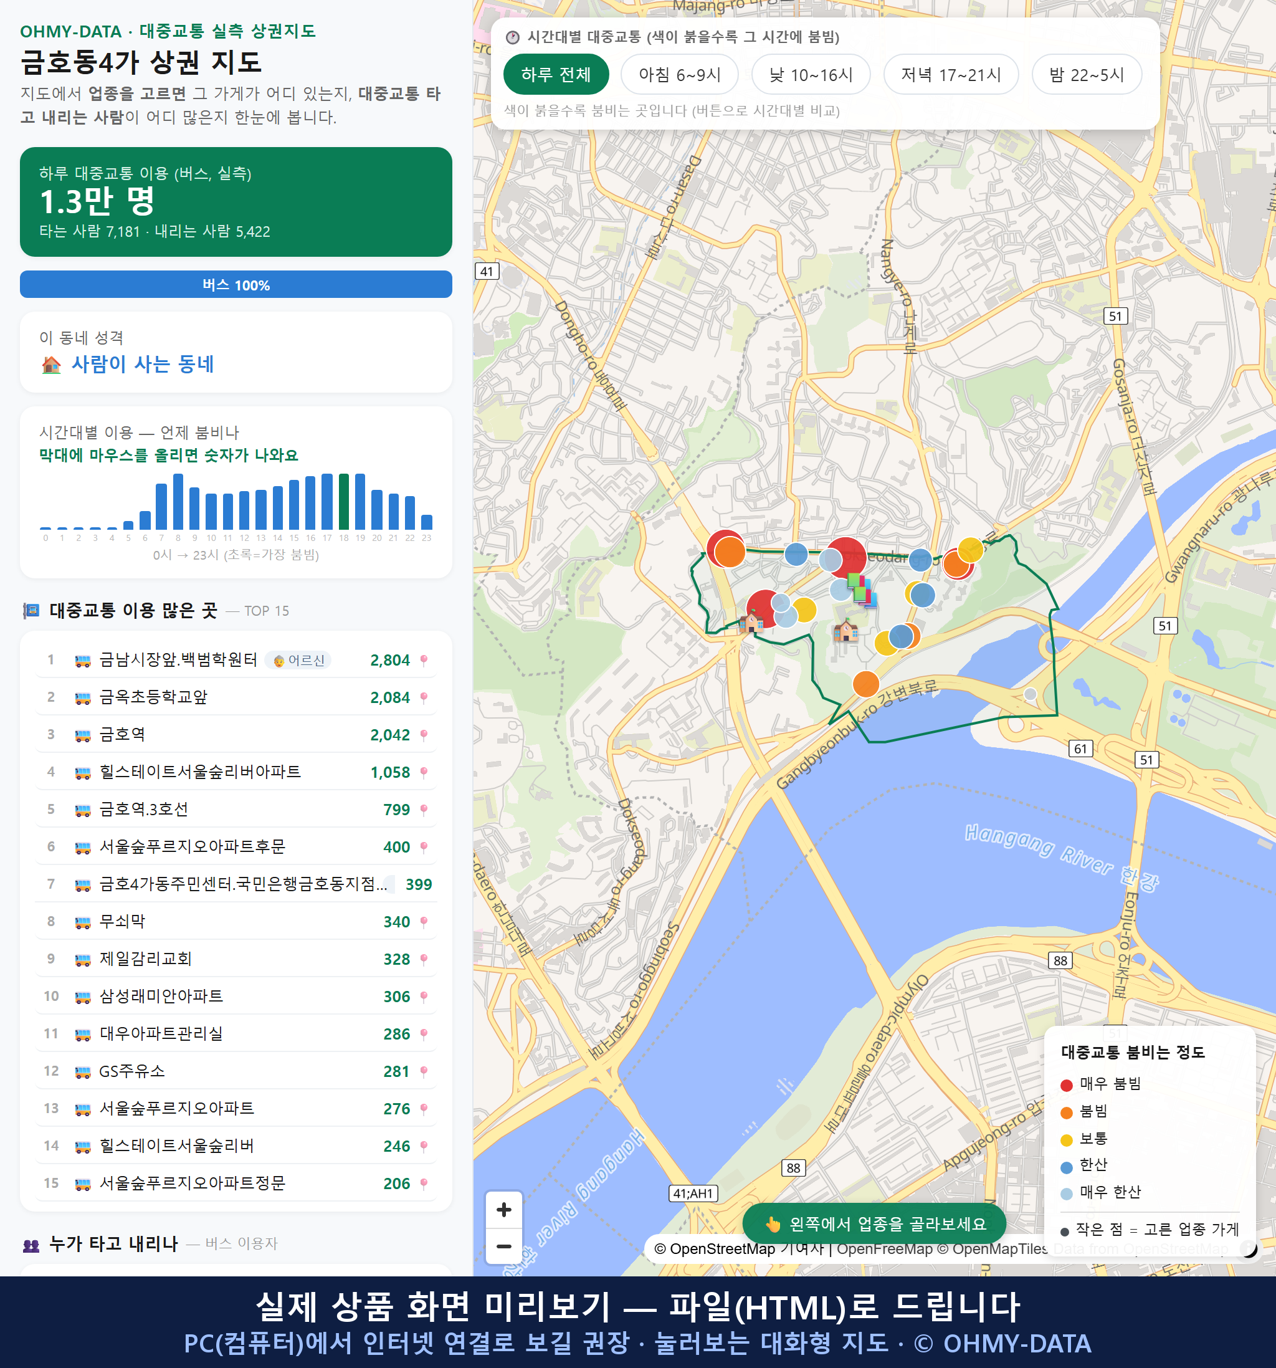Click bus icon next to GS주유소
Viewport: 1276px width, 1368px height.
click(82, 1072)
